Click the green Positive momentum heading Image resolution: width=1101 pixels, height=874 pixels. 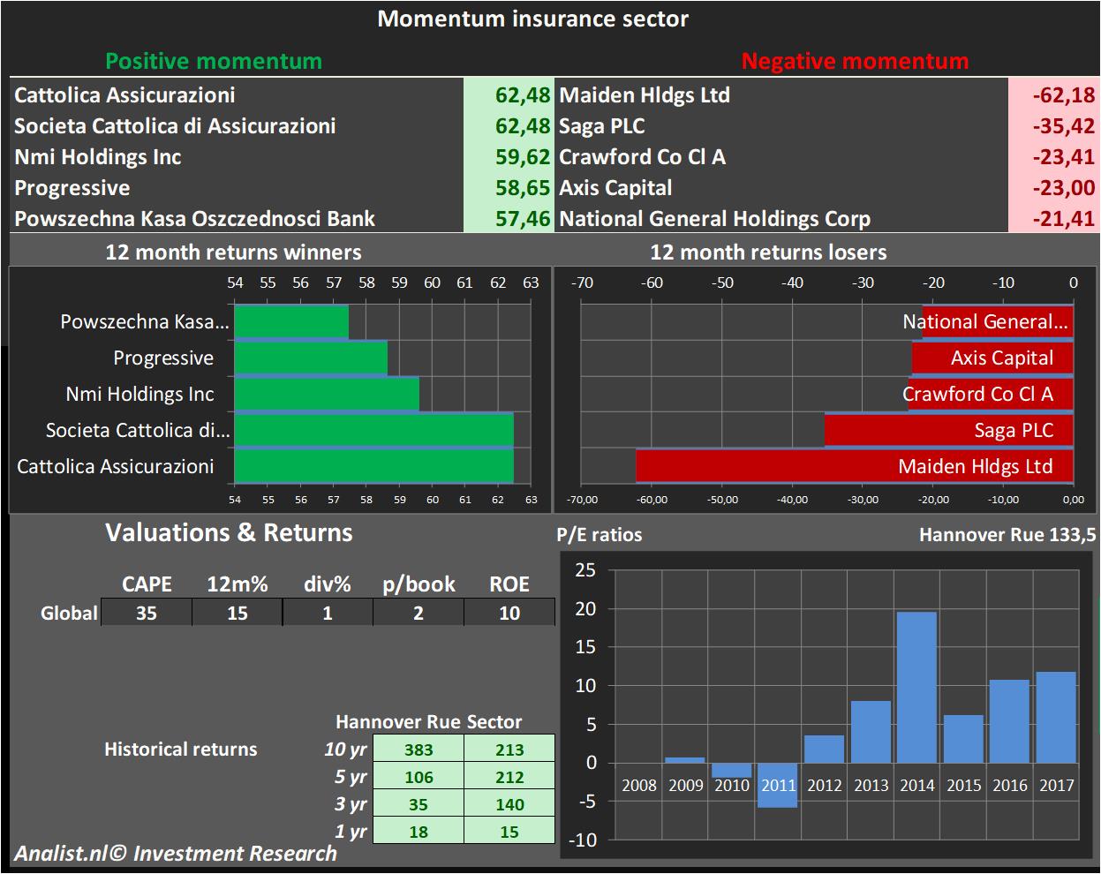coord(214,61)
